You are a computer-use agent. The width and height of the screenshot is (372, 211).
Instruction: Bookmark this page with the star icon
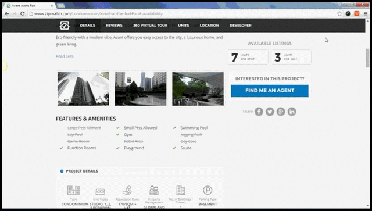click(x=339, y=13)
